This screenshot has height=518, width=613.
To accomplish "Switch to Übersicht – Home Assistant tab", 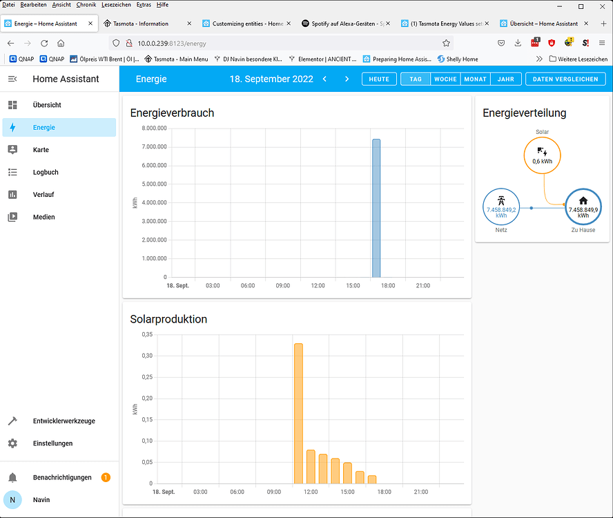I will [544, 23].
